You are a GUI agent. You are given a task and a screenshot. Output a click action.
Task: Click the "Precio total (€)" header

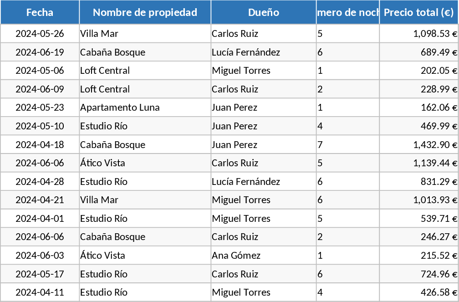pyautogui.click(x=418, y=12)
